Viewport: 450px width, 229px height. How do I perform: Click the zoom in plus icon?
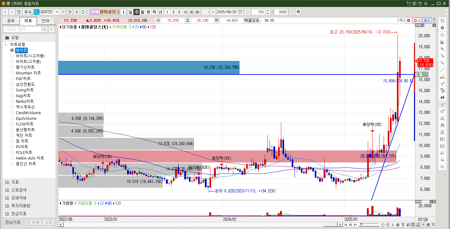pyautogui.click(x=388, y=225)
